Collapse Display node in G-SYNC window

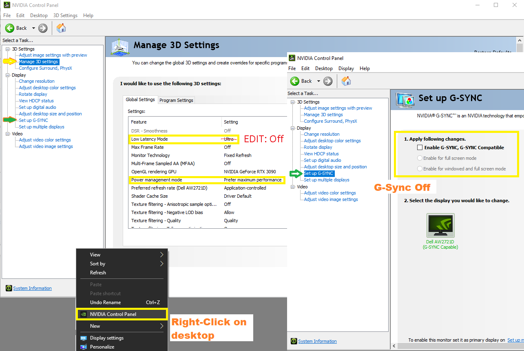pos(292,128)
